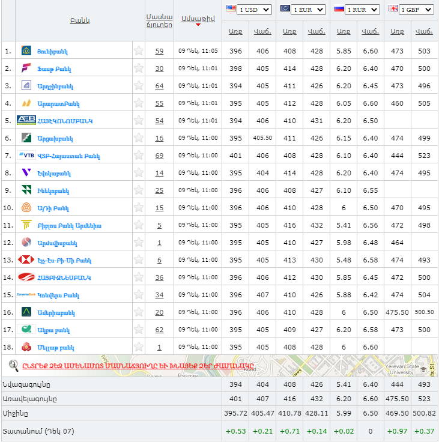Click the Ameriabank logo in row 16
Screen dimensions: 439x442
(x=26, y=312)
